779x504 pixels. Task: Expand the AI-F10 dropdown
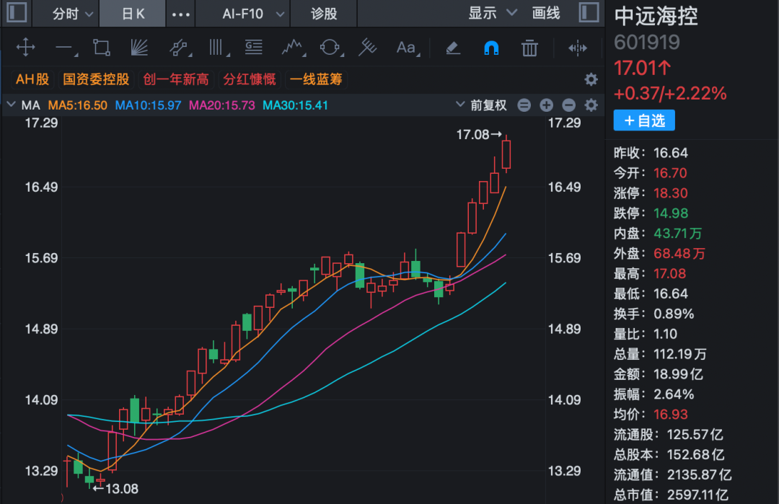(x=253, y=14)
